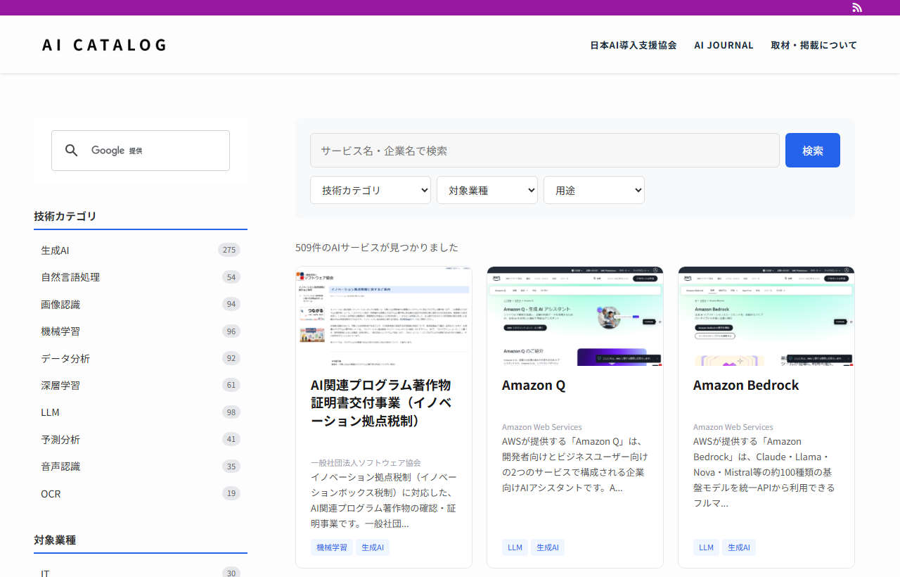
Task: Click the Google search magnifier icon
Action: (x=71, y=151)
